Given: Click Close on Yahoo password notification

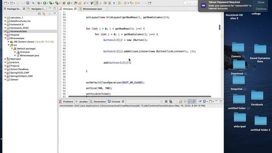Looking at the screenshot, I should (x=261, y=2).
